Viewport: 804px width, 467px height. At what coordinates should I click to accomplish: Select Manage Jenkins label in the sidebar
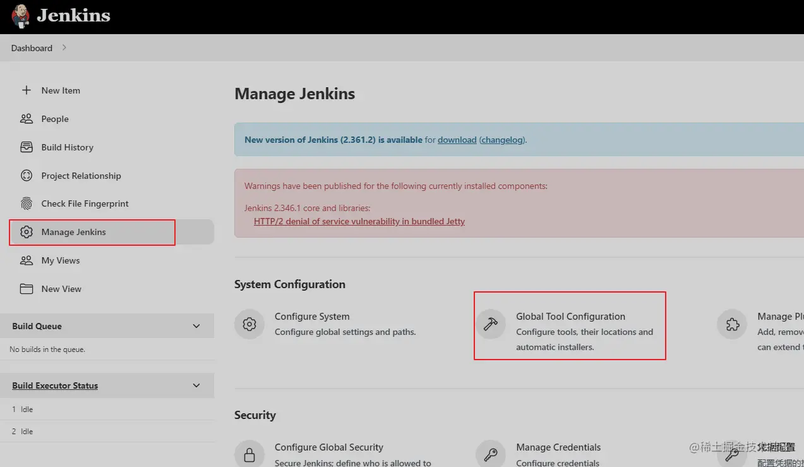[x=74, y=232]
